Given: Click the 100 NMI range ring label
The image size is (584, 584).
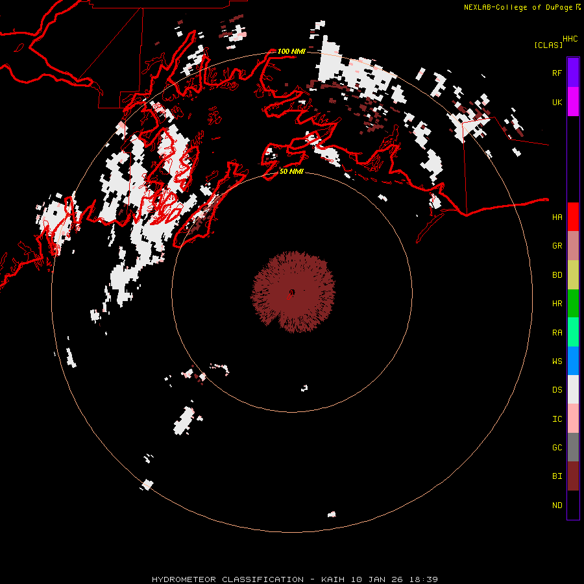Looking at the screenshot, I should pos(291,51).
